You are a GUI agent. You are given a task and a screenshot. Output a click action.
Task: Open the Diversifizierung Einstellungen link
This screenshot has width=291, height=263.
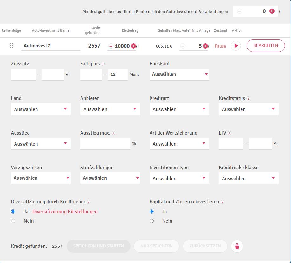click(x=65, y=211)
